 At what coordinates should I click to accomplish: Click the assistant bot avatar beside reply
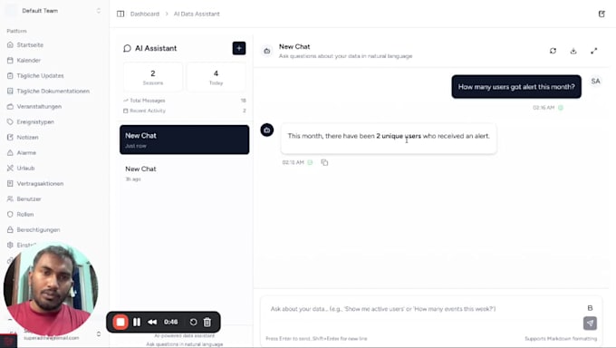tap(267, 130)
